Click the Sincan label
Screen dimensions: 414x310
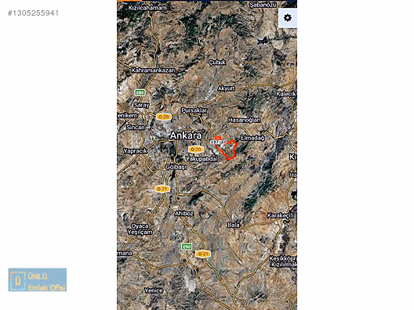[x=136, y=128]
